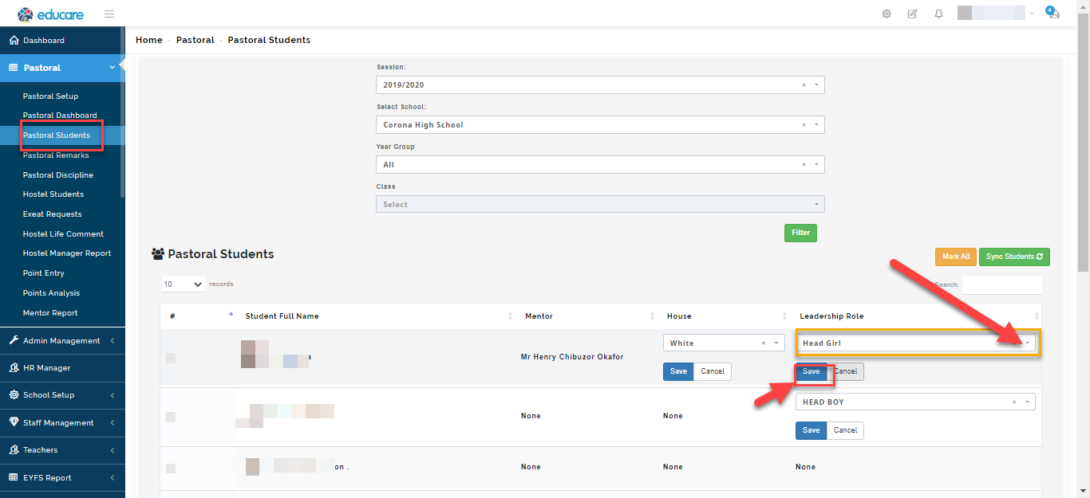The height and width of the screenshot is (498, 1090).
Task: Expand School Setup submenu
Action: pyautogui.click(x=113, y=395)
